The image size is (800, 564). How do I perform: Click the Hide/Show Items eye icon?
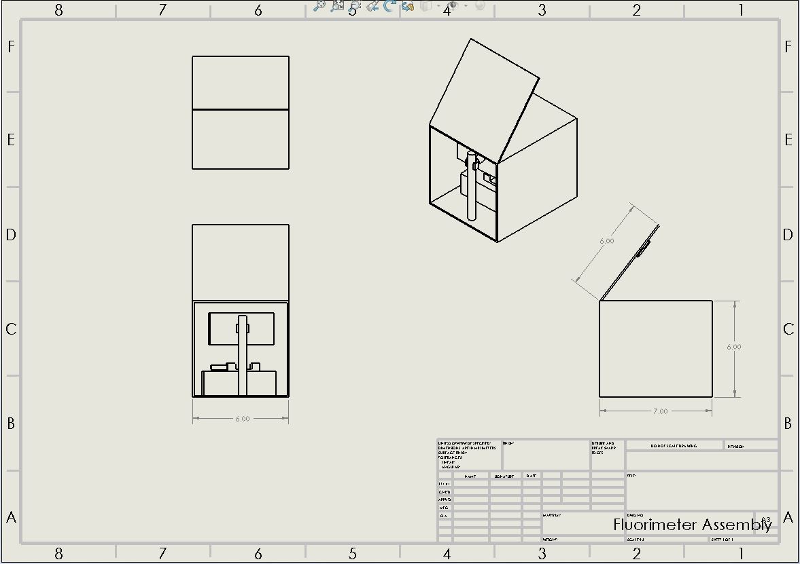point(453,6)
